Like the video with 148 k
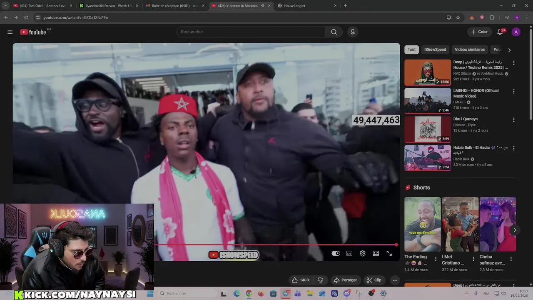 pos(301,280)
